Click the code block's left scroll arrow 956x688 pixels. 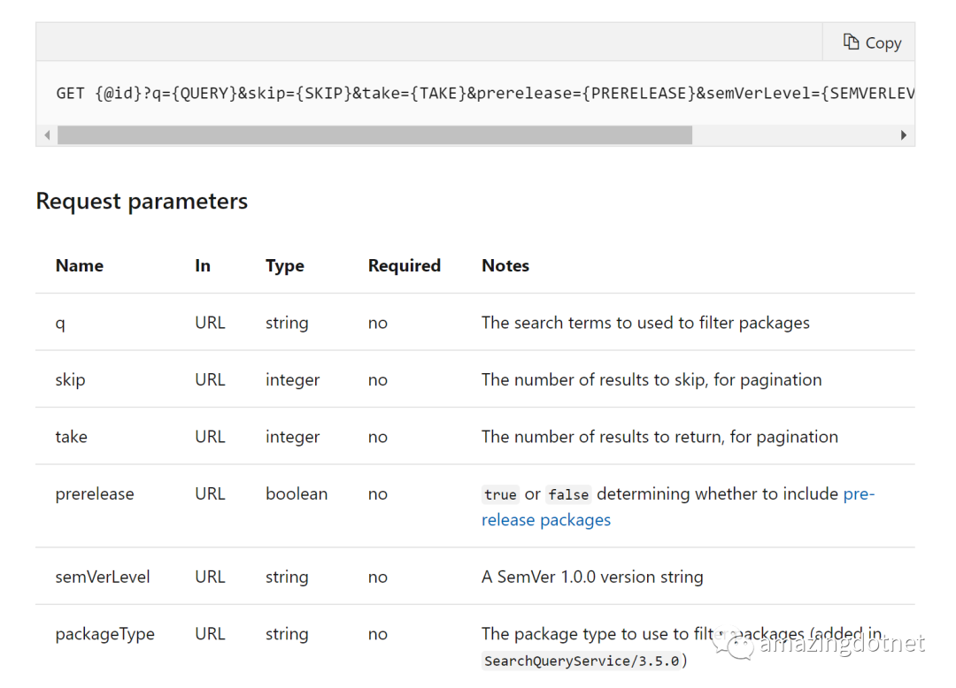[47, 135]
